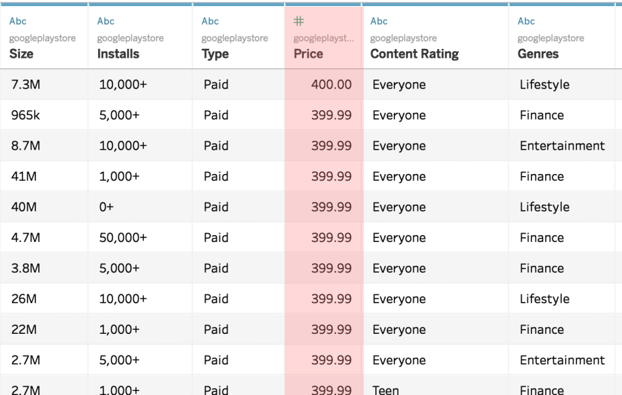This screenshot has width=622, height=395.
Task: Click the number sign icon above Price
Action: click(x=298, y=21)
